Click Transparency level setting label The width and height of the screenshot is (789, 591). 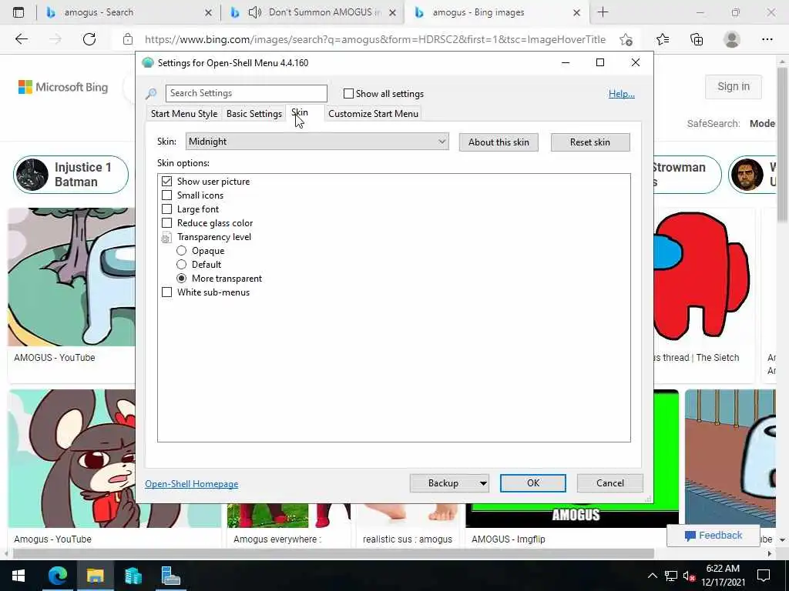pos(214,237)
